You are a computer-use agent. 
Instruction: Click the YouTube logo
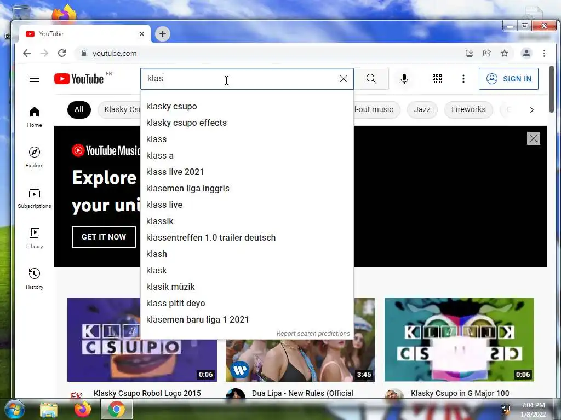coord(79,79)
